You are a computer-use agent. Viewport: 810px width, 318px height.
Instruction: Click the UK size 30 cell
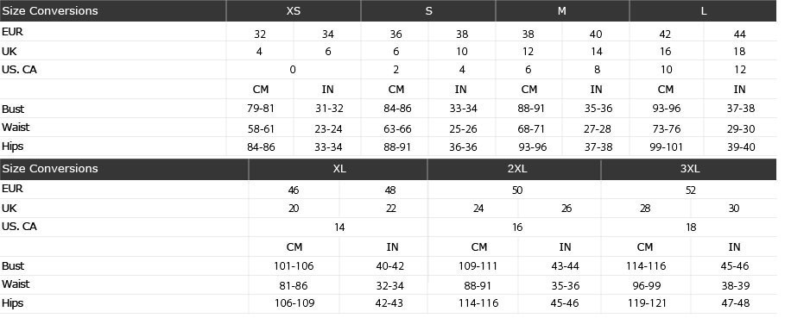(733, 209)
